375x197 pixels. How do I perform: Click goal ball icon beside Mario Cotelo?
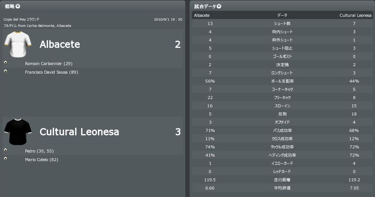point(5,158)
